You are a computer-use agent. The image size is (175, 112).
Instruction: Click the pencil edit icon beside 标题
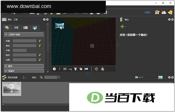[40, 41]
